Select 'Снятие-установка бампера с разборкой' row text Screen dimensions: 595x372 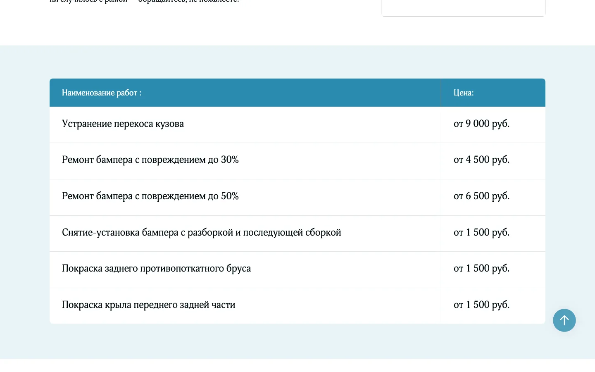202,233
